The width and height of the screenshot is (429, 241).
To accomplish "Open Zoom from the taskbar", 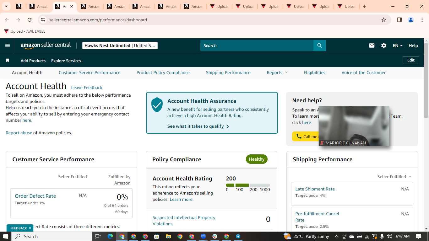I will [x=203, y=236].
